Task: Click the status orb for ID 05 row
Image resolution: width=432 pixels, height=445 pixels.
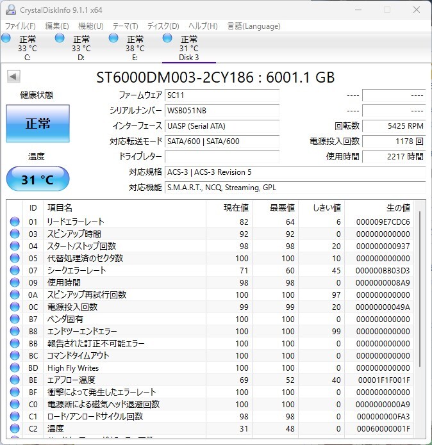Action: coord(15,258)
